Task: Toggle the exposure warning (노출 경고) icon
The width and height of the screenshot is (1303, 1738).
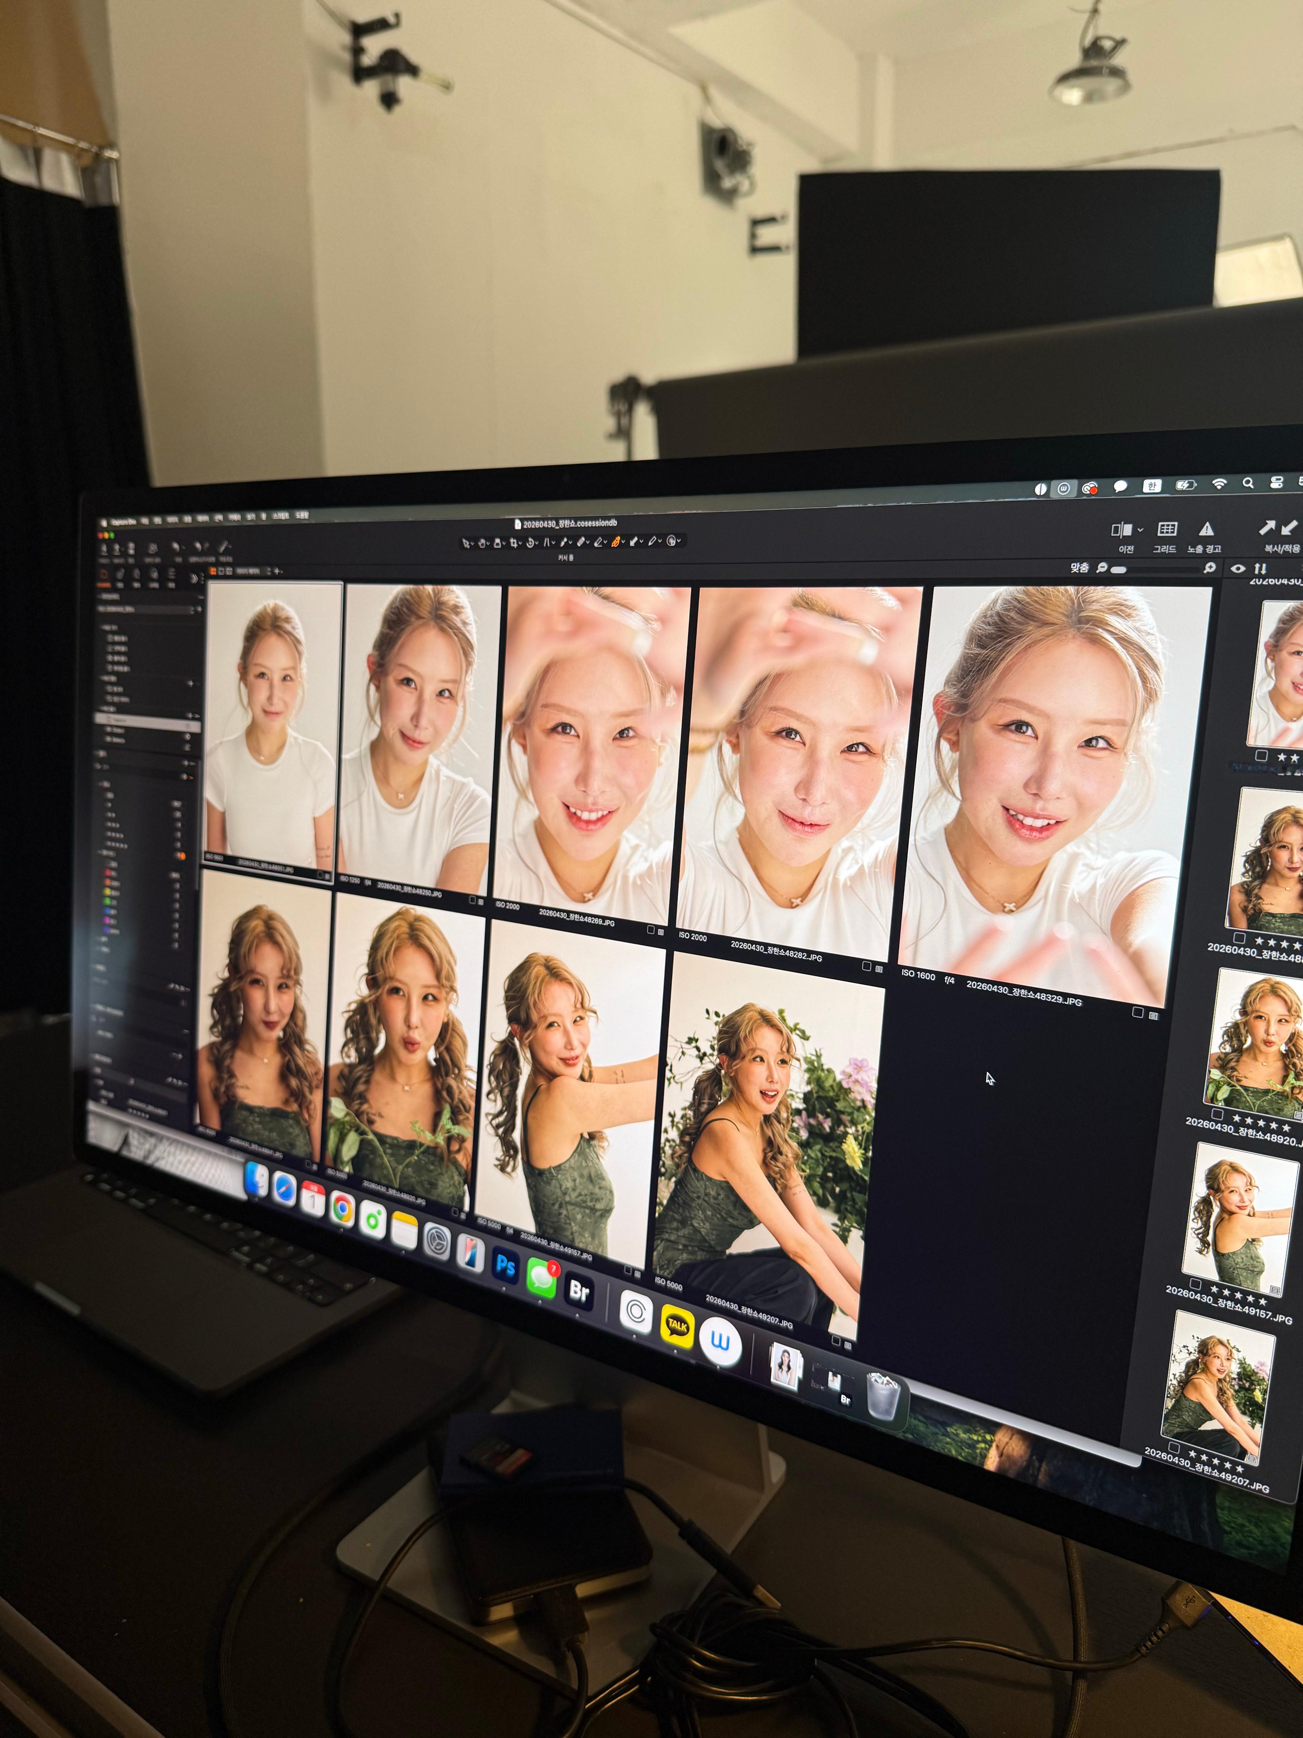Action: pos(1206,529)
